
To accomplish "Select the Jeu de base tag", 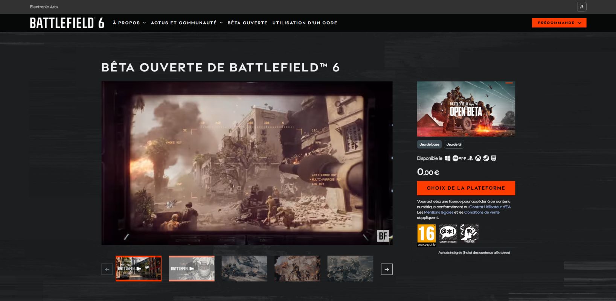I will (x=429, y=144).
